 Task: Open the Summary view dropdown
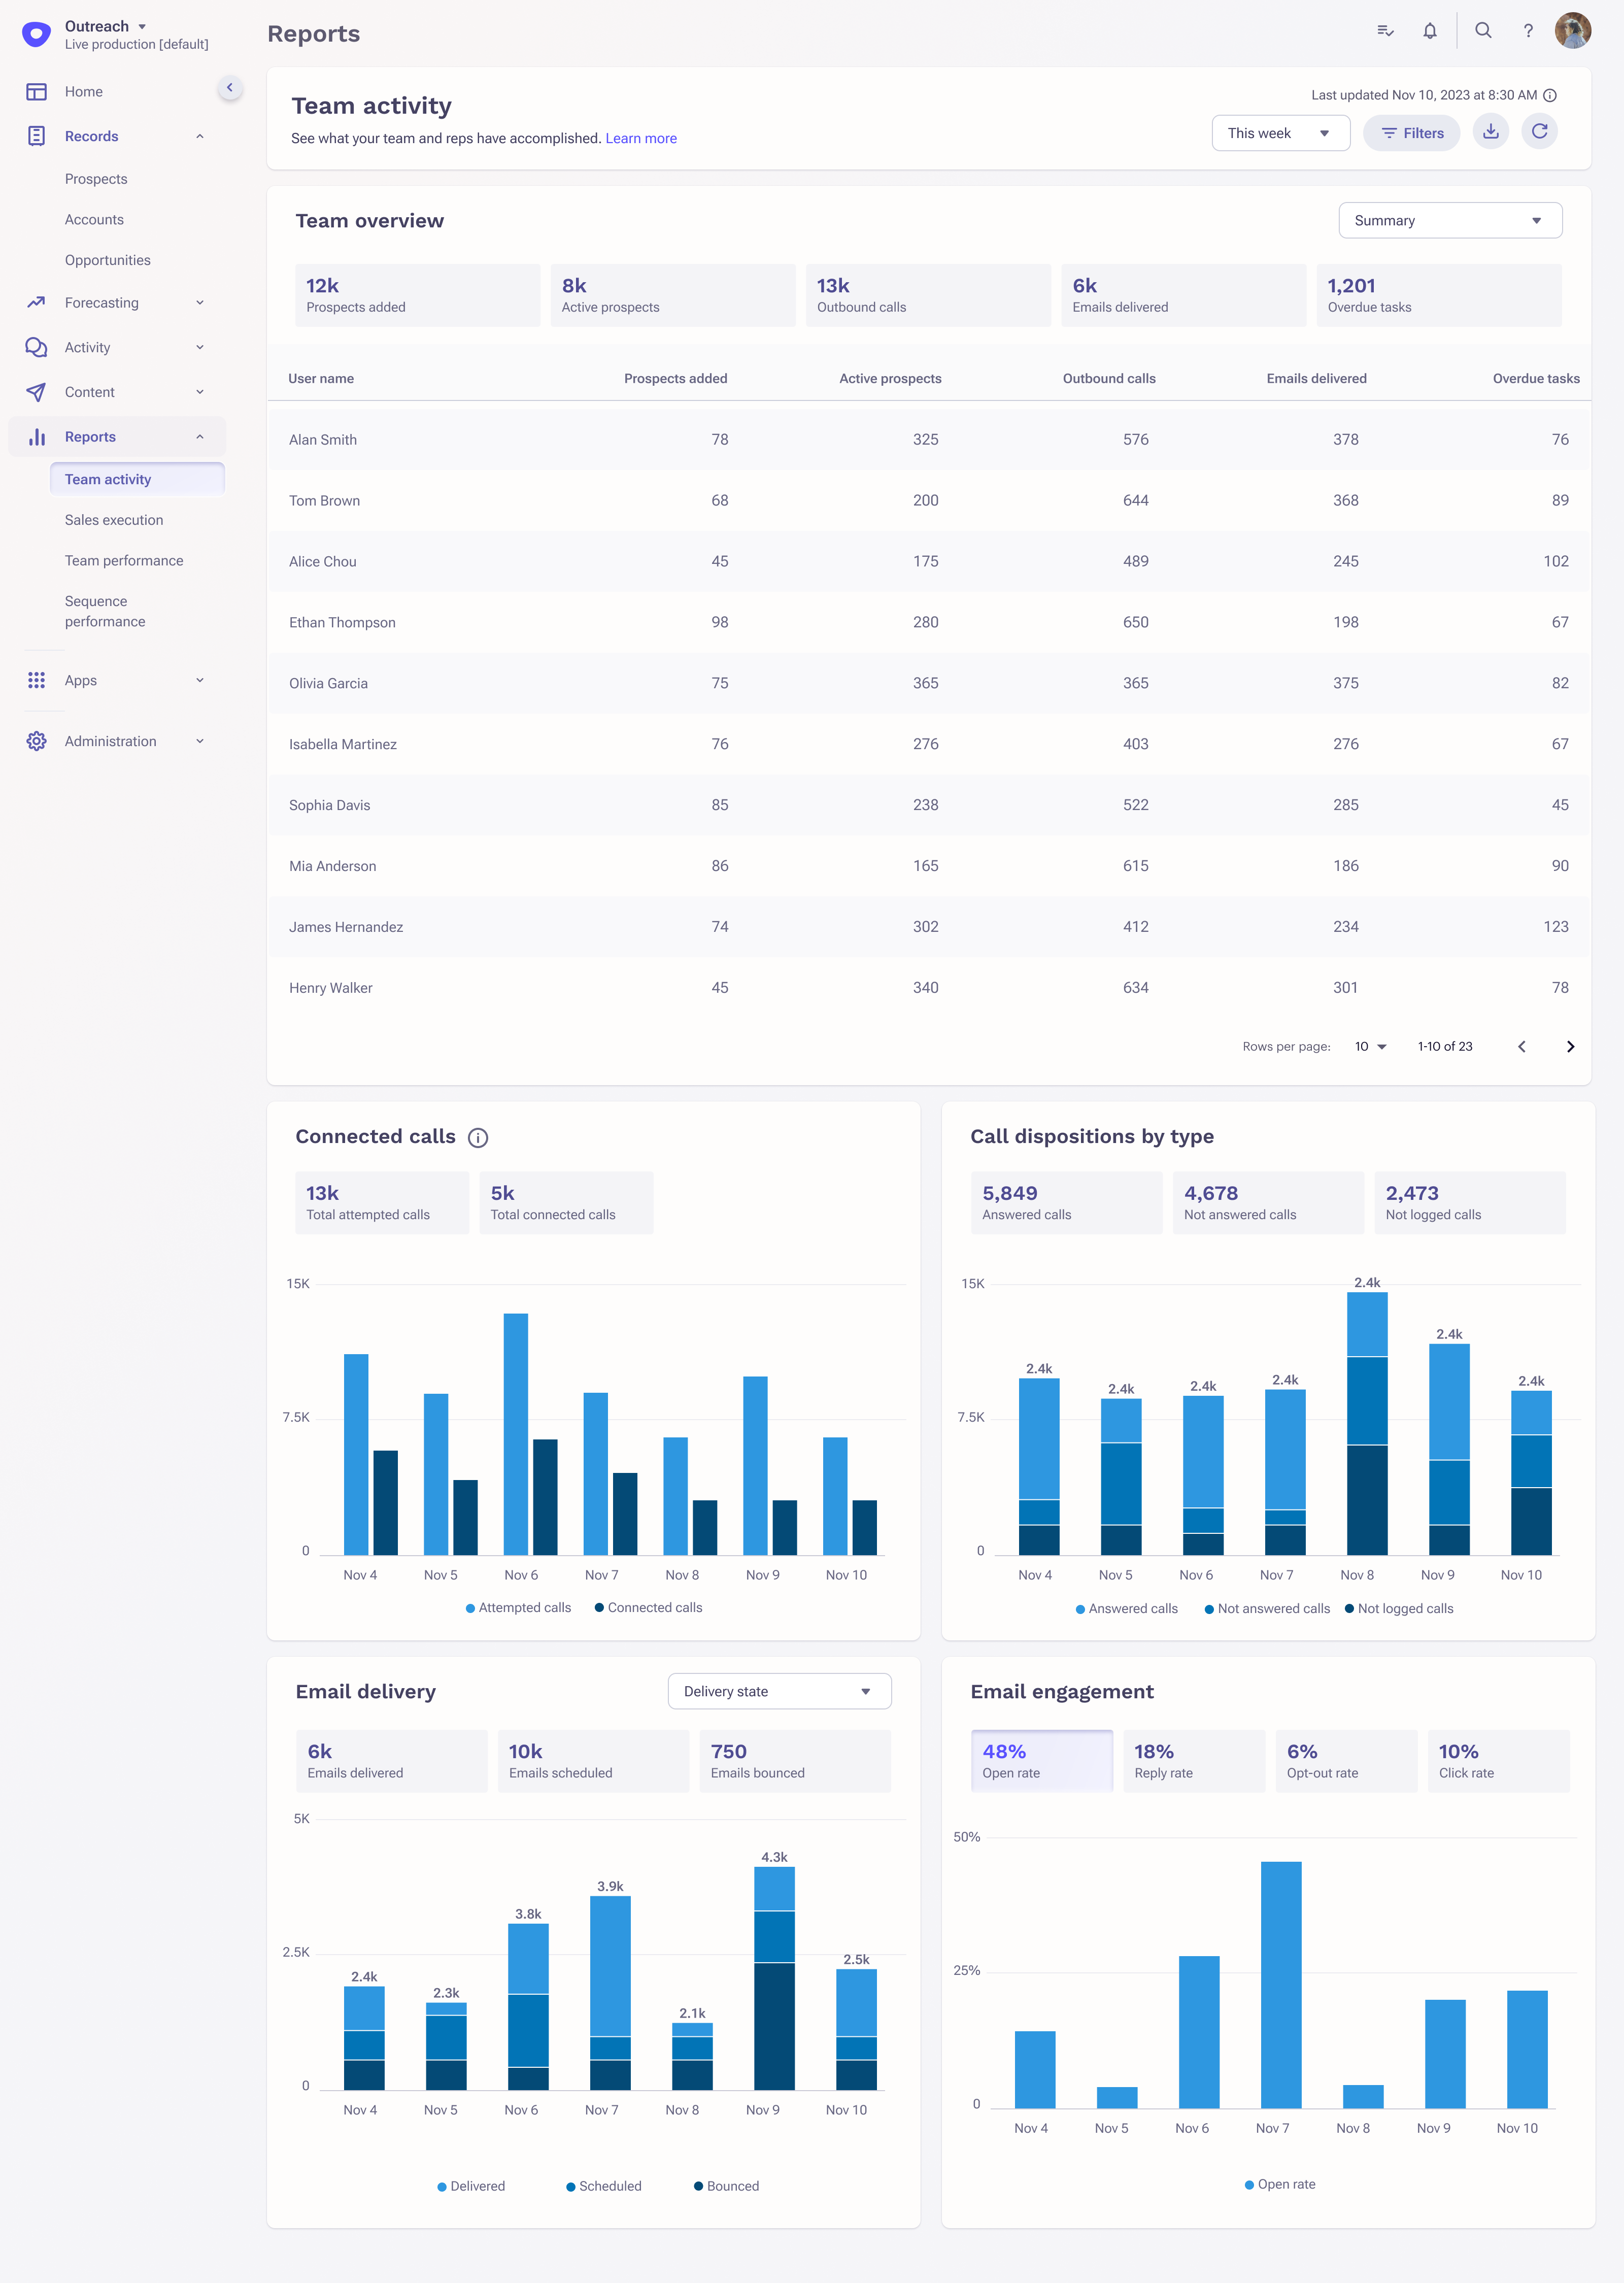(1449, 221)
